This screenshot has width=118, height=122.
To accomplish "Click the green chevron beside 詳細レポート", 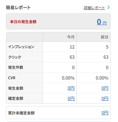I will [109, 7].
